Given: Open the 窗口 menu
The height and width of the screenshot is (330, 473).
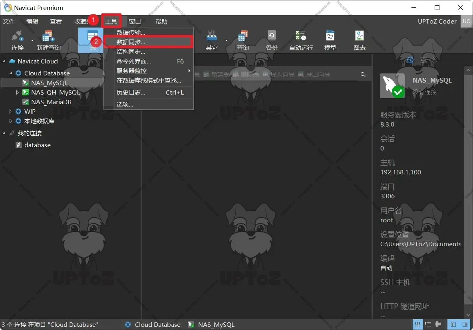Looking at the screenshot, I should click(135, 22).
